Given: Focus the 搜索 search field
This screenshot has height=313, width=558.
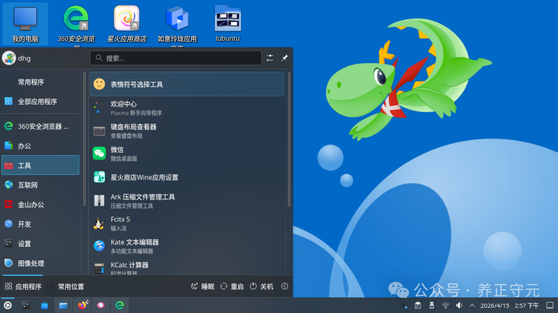Looking at the screenshot, I should [x=176, y=58].
